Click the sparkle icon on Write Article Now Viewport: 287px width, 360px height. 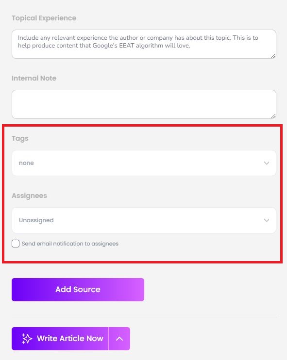(27, 339)
